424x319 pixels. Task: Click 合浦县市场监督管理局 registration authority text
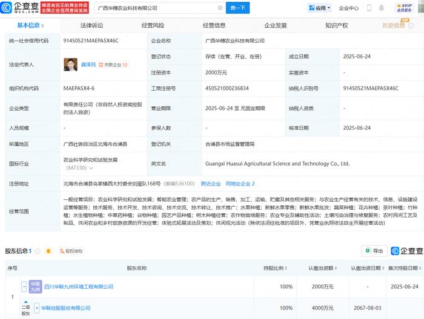click(x=230, y=144)
